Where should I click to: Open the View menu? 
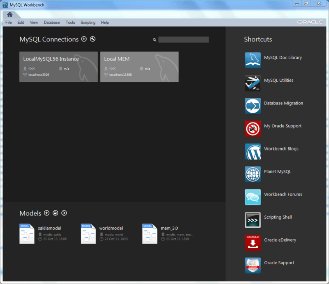point(34,23)
